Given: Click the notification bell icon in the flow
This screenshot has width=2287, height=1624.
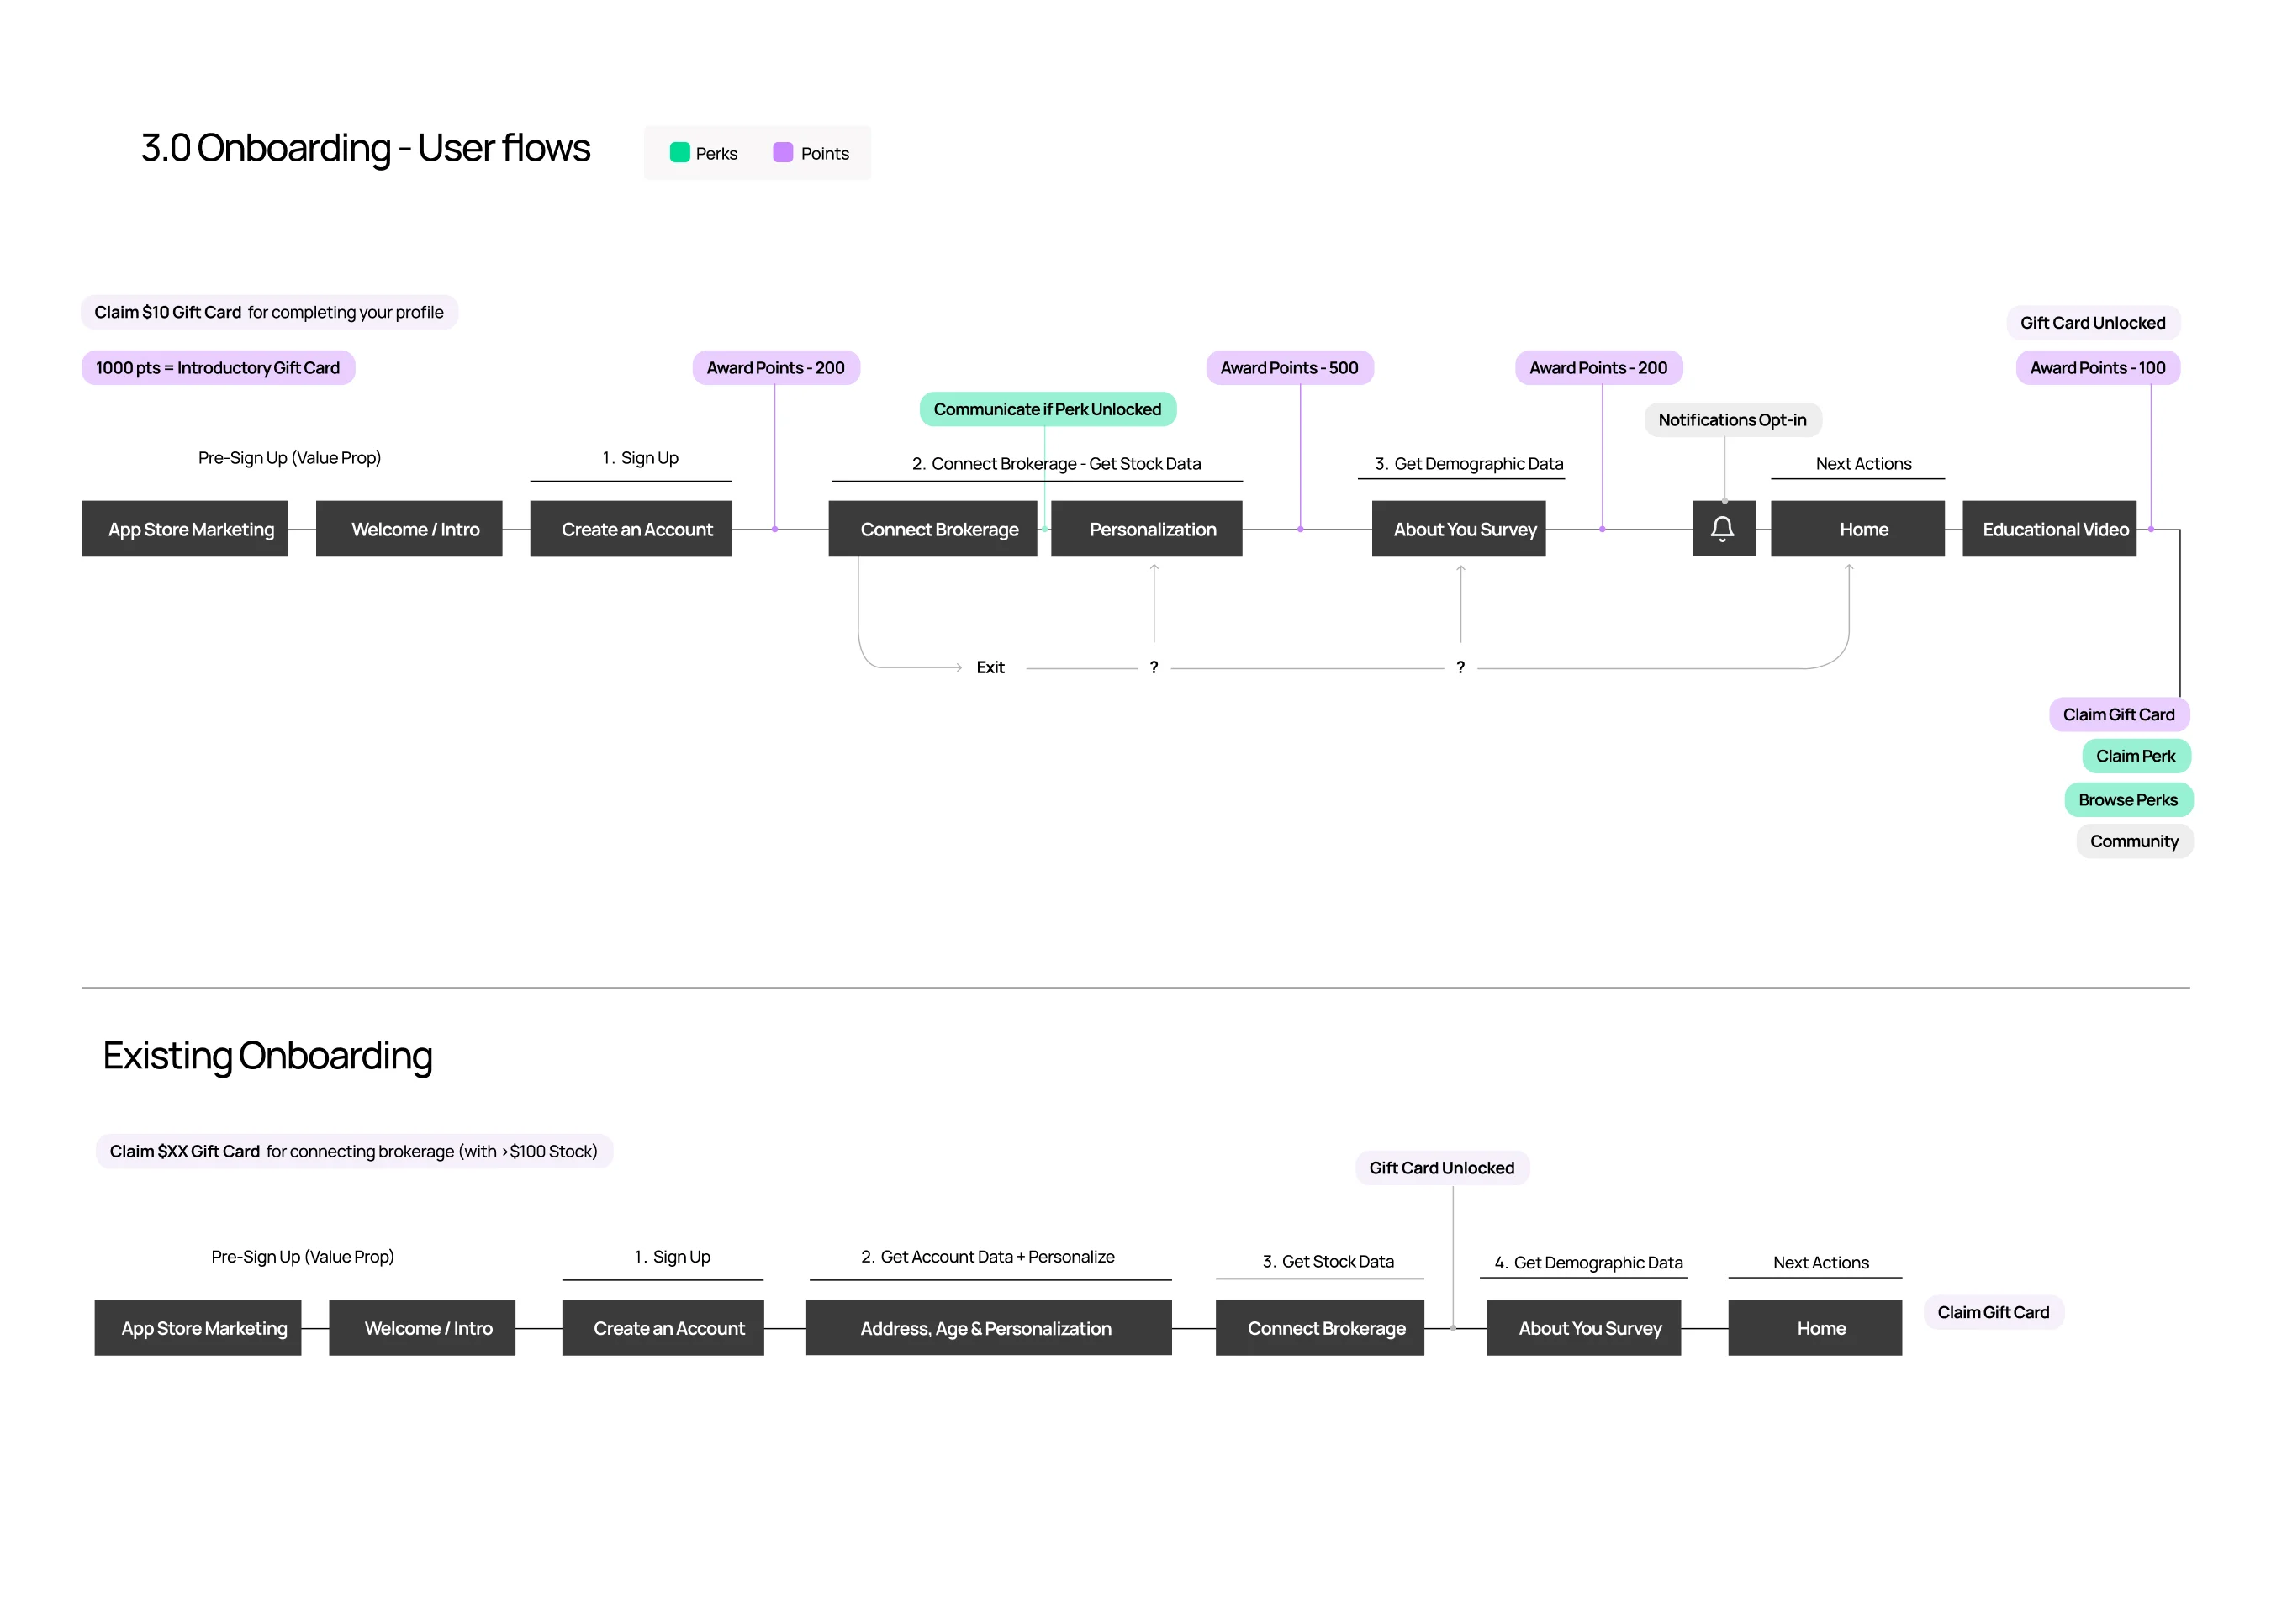Looking at the screenshot, I should [x=1722, y=528].
